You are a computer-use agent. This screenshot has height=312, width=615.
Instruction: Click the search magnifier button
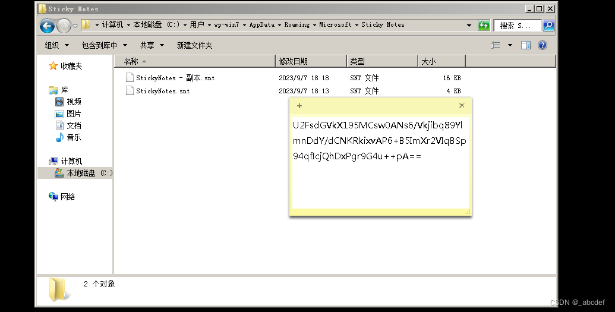(x=548, y=26)
